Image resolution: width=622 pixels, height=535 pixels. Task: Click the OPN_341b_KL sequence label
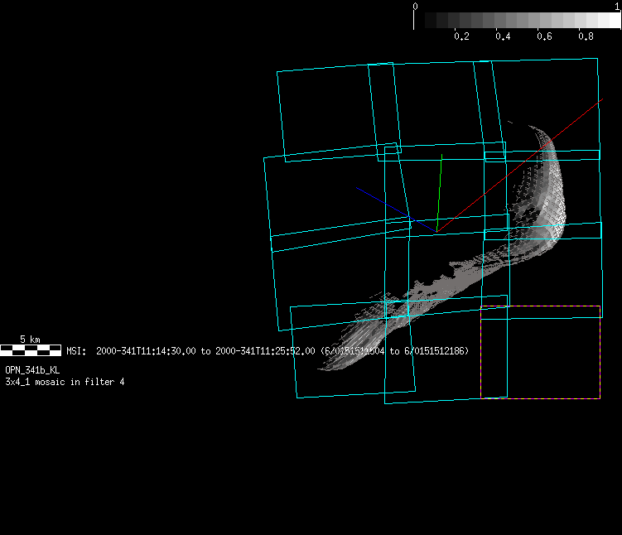[x=32, y=370]
